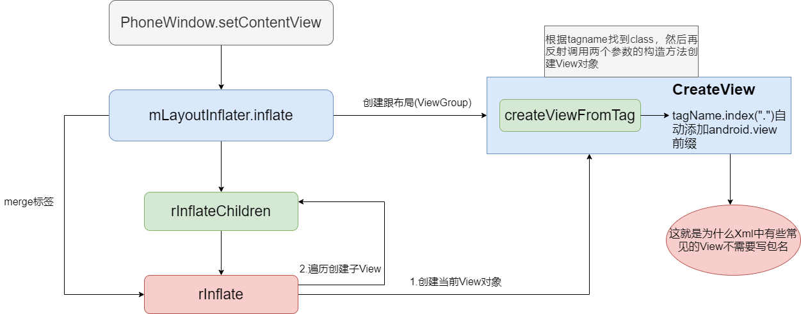The width and height of the screenshot is (801, 314).
Task: Click the "merge标签" label
Action: [29, 201]
